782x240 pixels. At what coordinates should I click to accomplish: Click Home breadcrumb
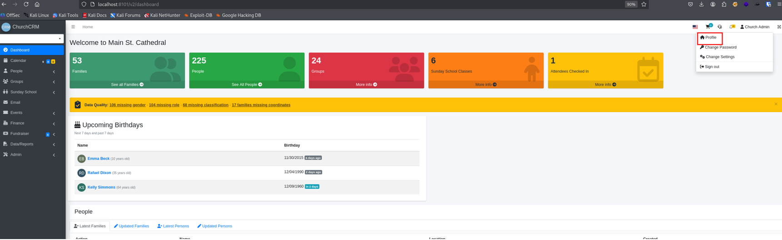(88, 27)
